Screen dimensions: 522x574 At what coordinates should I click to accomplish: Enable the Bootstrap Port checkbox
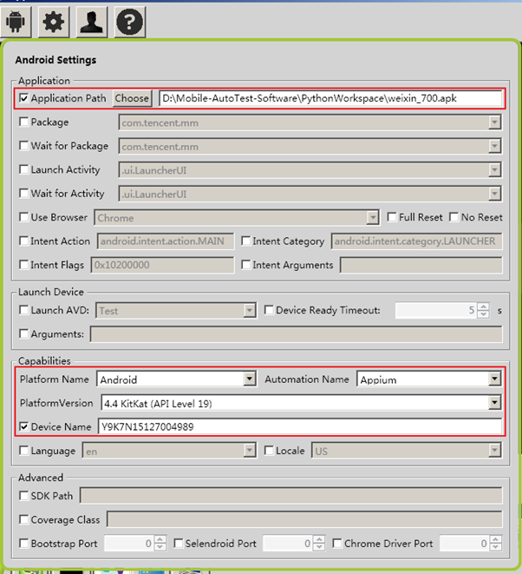pyautogui.click(x=24, y=544)
